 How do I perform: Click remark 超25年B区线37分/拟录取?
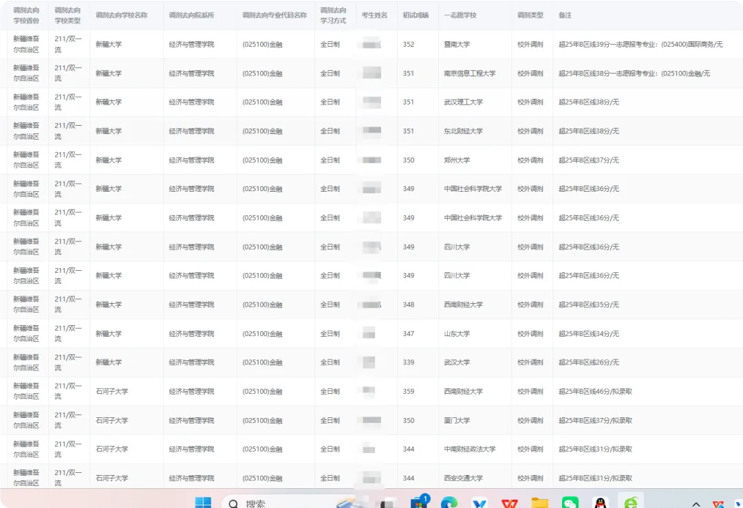pos(595,421)
